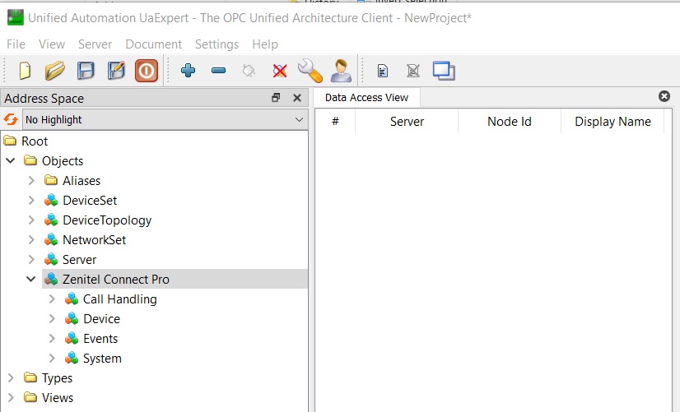Expand the DeviceSet node
680x412 pixels.
pos(31,200)
